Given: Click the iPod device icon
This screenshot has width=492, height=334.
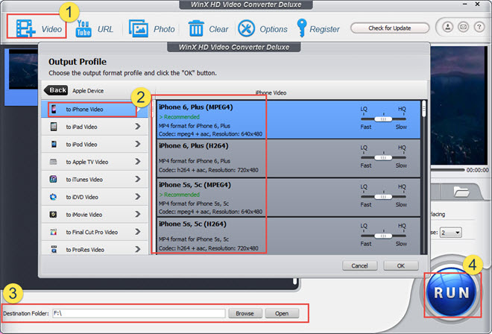Looking at the screenshot, I should 54,144.
